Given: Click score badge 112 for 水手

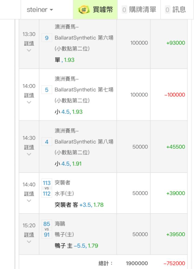Looking at the screenshot, I should click(x=47, y=194).
